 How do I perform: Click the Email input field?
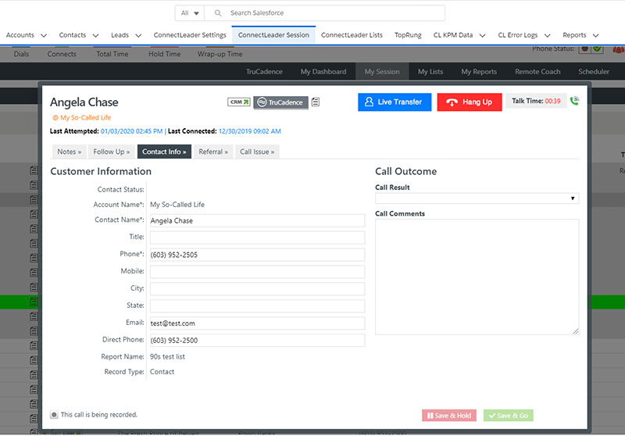(x=257, y=323)
